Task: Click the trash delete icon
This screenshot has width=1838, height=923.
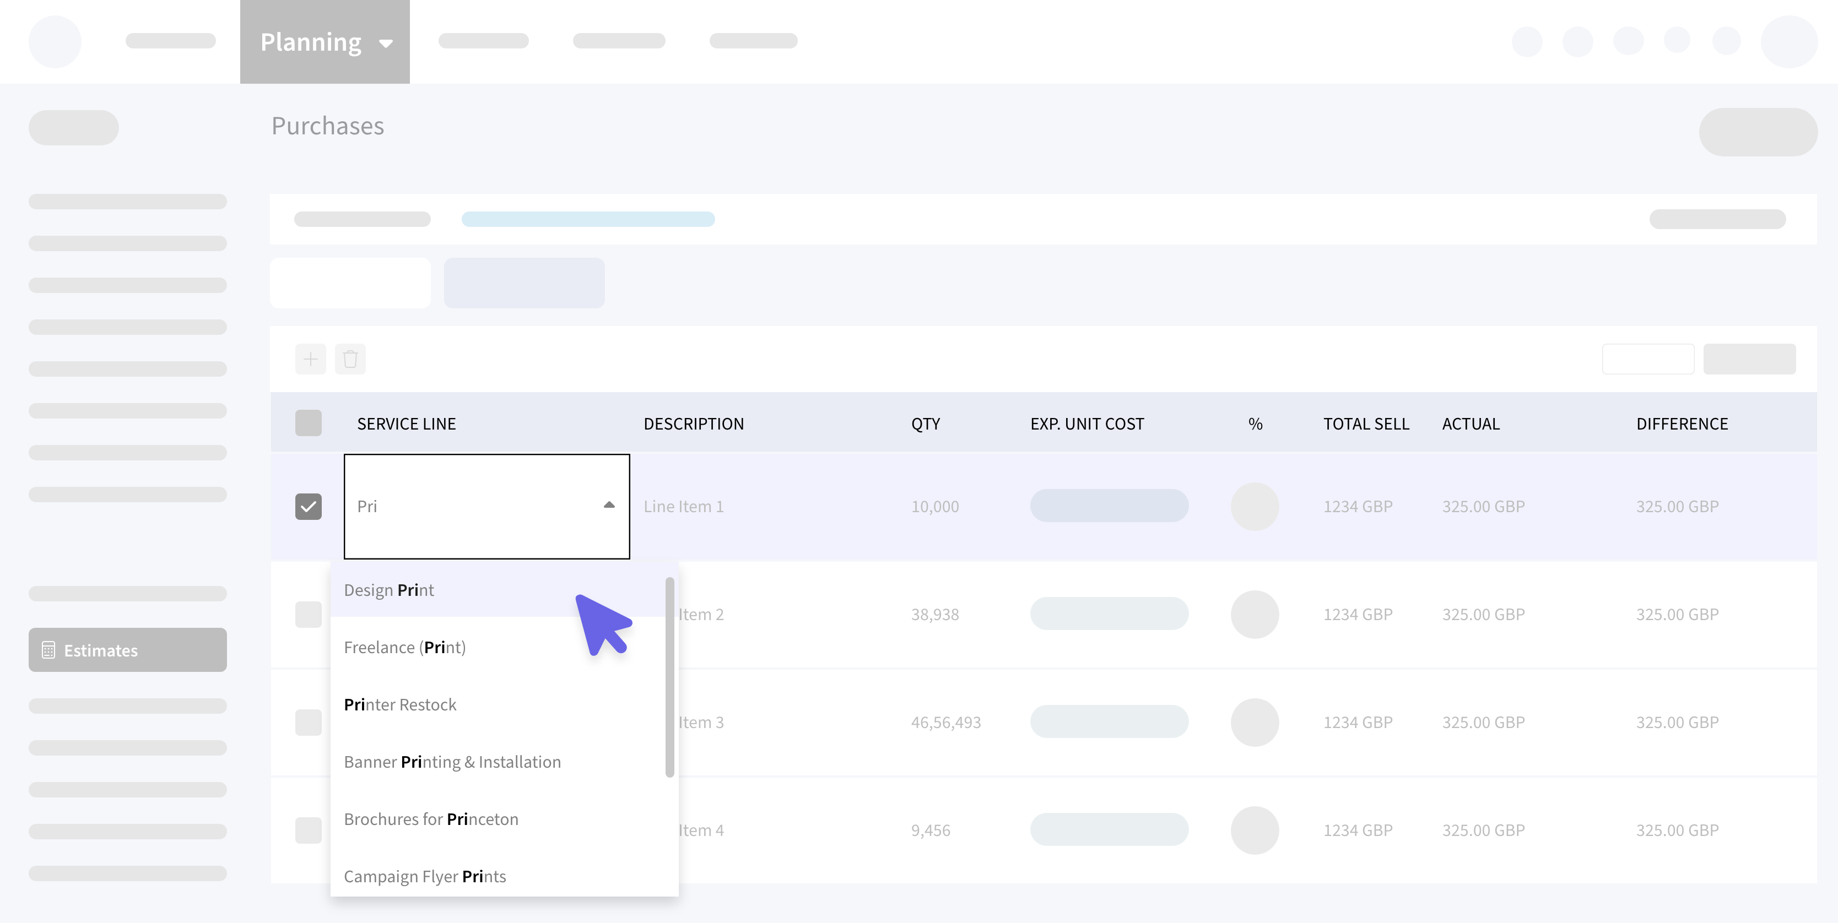Action: click(x=350, y=359)
